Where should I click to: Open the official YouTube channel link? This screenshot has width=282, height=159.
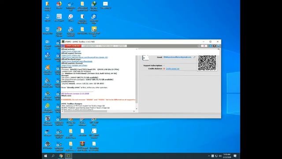74,65
